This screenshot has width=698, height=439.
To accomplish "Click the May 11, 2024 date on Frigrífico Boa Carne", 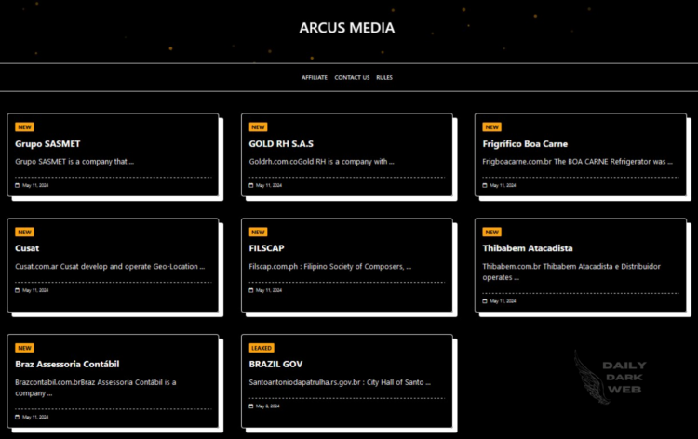I will tap(503, 185).
